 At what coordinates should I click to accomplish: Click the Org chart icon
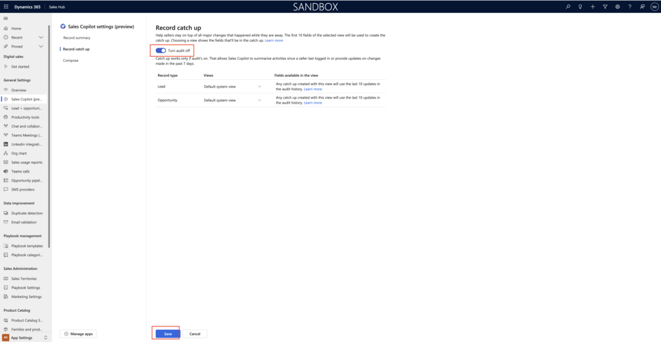[x=6, y=153]
